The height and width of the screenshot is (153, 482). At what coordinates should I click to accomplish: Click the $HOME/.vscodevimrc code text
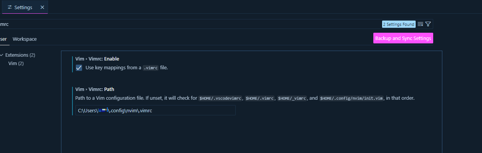pos(220,98)
